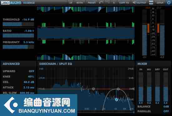Click the undo arrow icon in top bar
Image resolution: width=172 pixels, height=116 pixels.
101,3
